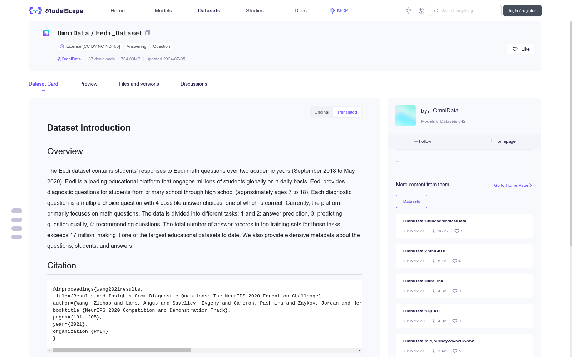
Task: Click the '704.00MB' size text
Action: (130, 59)
